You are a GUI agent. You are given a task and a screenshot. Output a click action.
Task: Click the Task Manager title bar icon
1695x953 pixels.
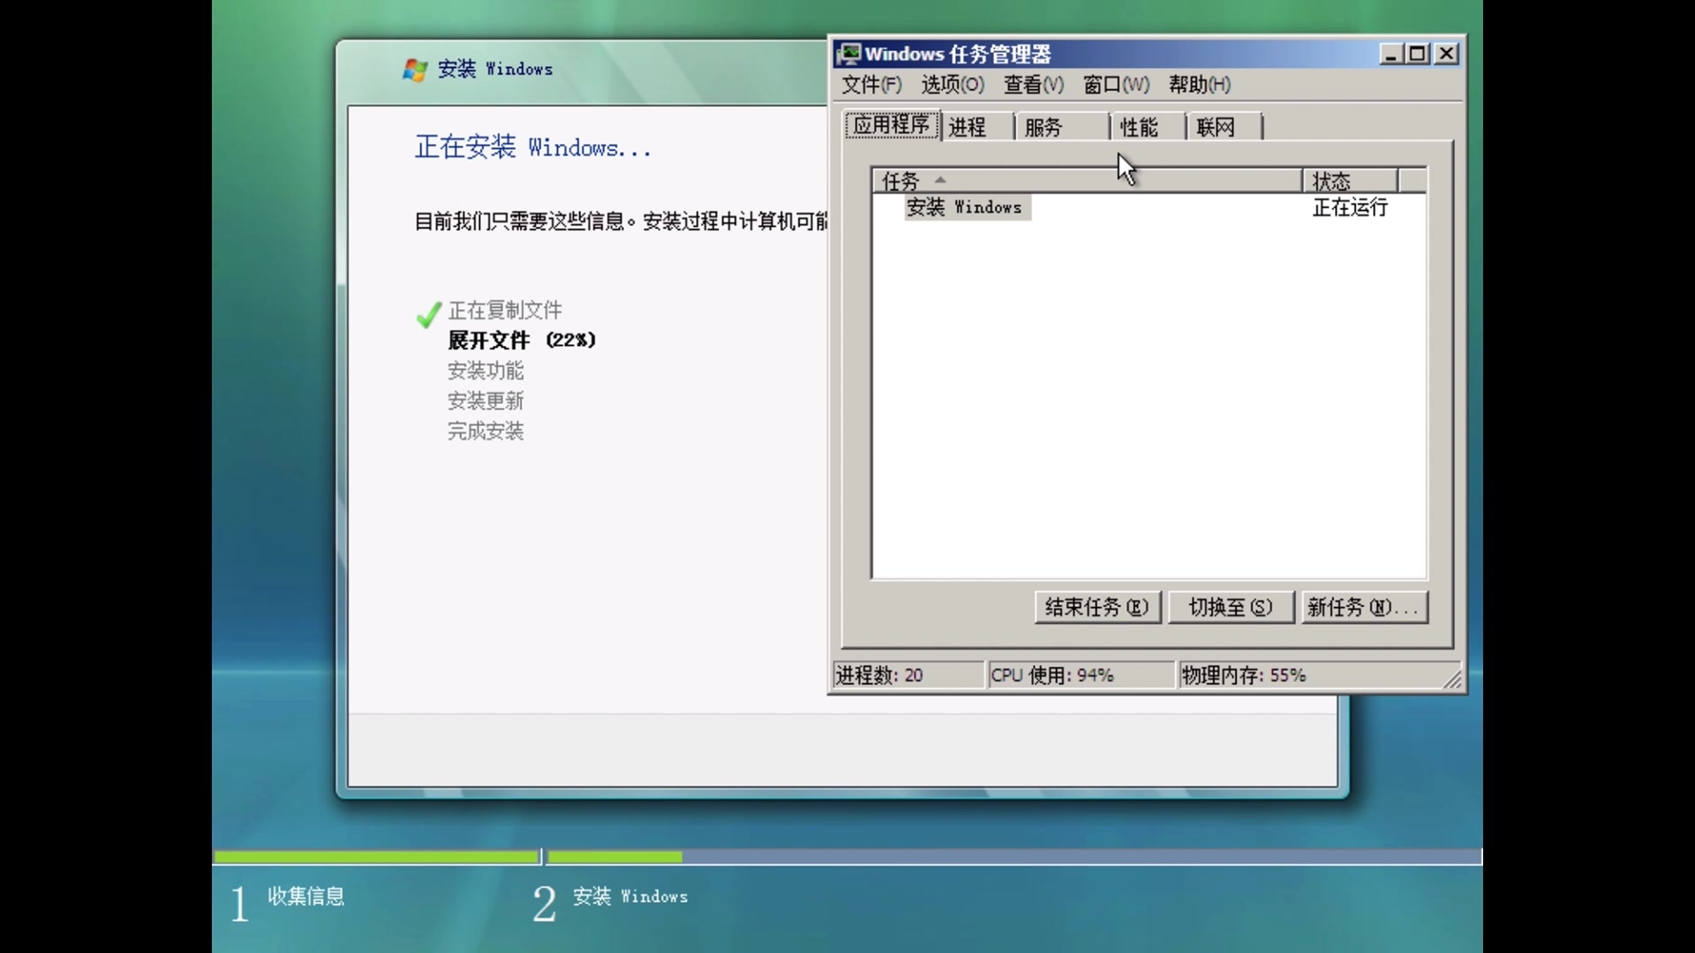coord(848,54)
